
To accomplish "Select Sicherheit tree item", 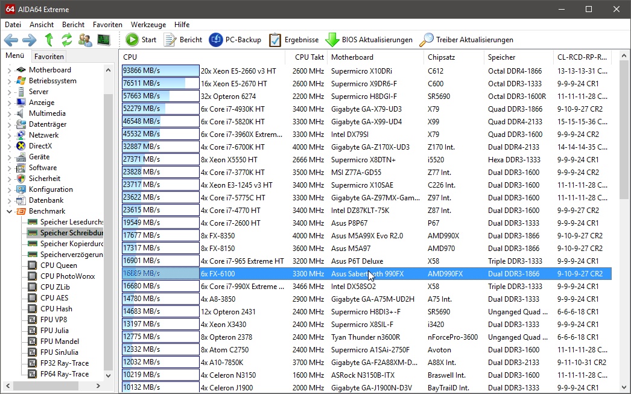I will click(45, 179).
